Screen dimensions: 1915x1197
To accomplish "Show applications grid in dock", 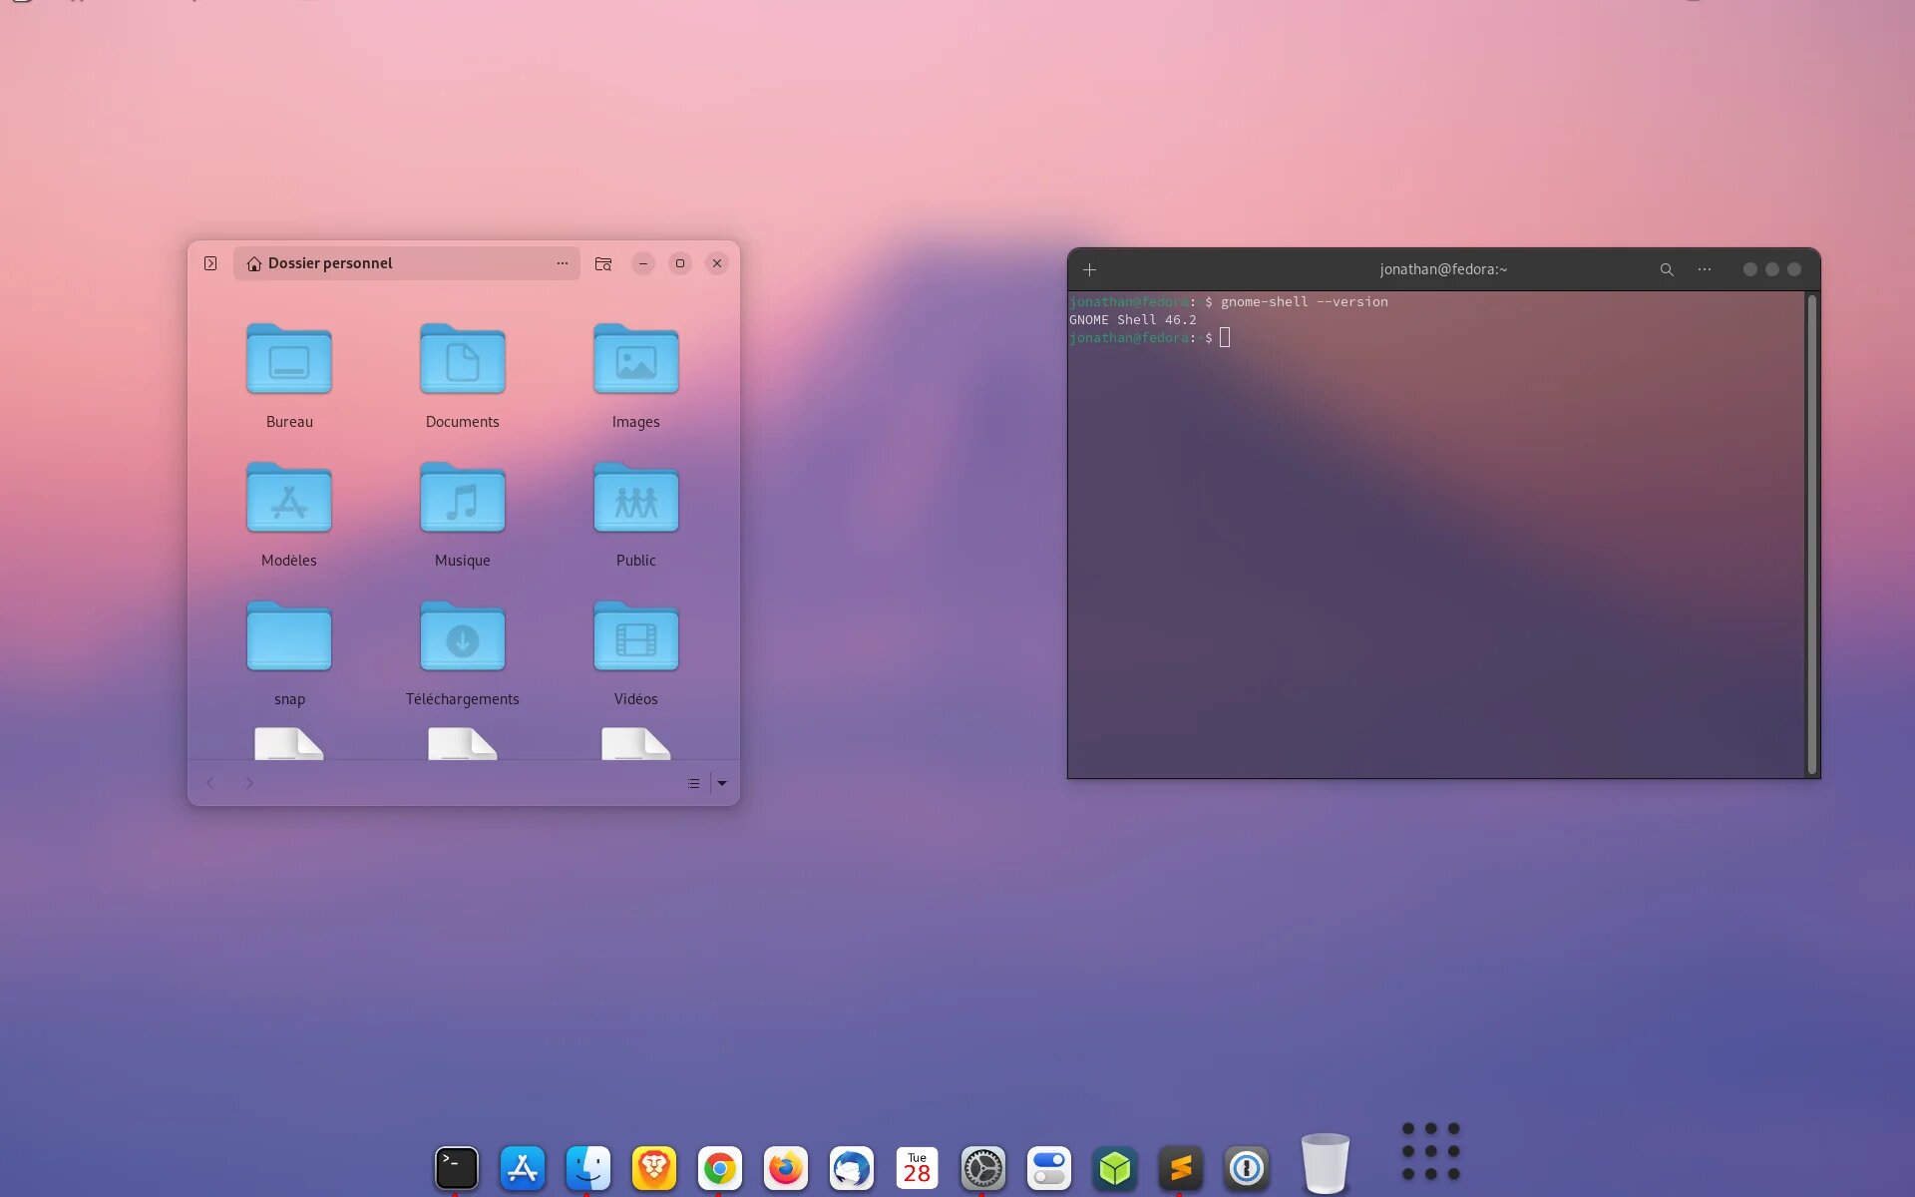I will click(1430, 1151).
